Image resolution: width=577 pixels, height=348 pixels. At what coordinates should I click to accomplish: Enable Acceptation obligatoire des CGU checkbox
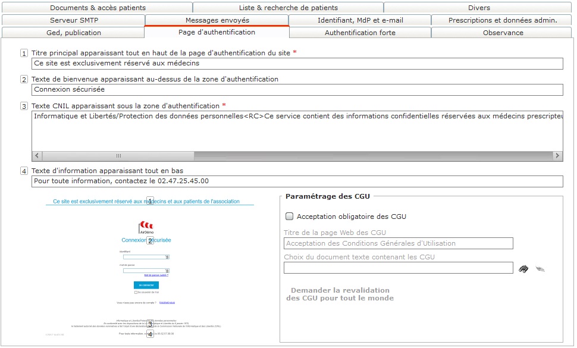[290, 217]
